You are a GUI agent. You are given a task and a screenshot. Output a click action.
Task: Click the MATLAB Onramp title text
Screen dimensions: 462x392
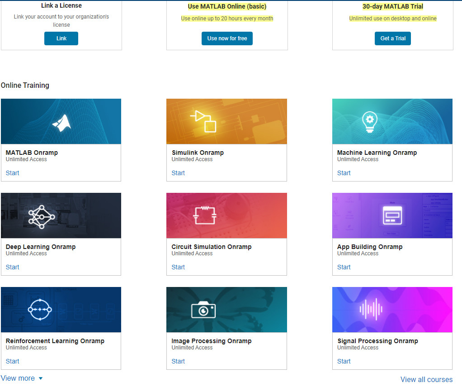click(32, 153)
